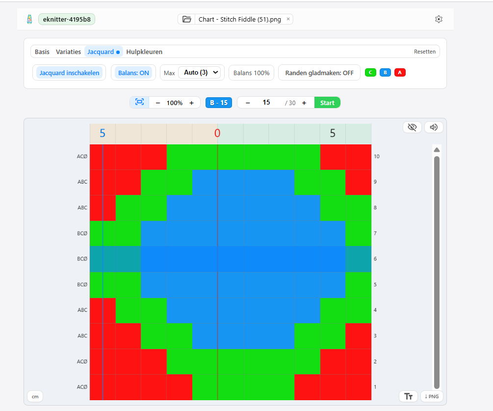
Task: Download chart with PNG button
Action: pos(432,396)
